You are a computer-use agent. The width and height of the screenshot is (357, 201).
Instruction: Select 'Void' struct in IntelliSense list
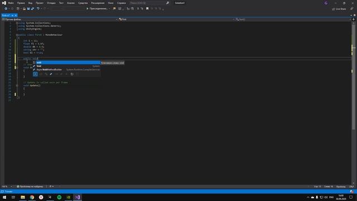coord(66,66)
